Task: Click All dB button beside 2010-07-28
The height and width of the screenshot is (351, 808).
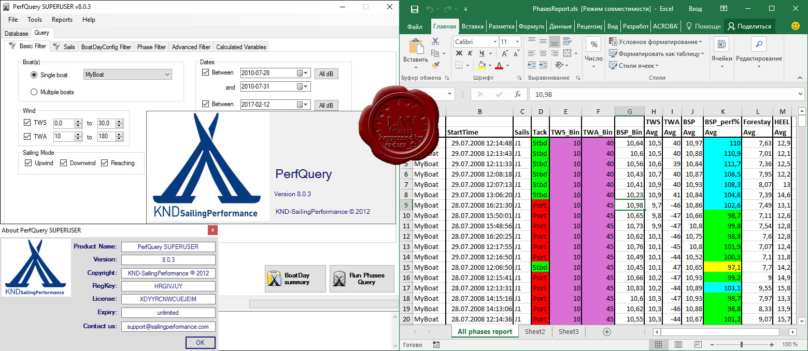Action: coord(326,74)
